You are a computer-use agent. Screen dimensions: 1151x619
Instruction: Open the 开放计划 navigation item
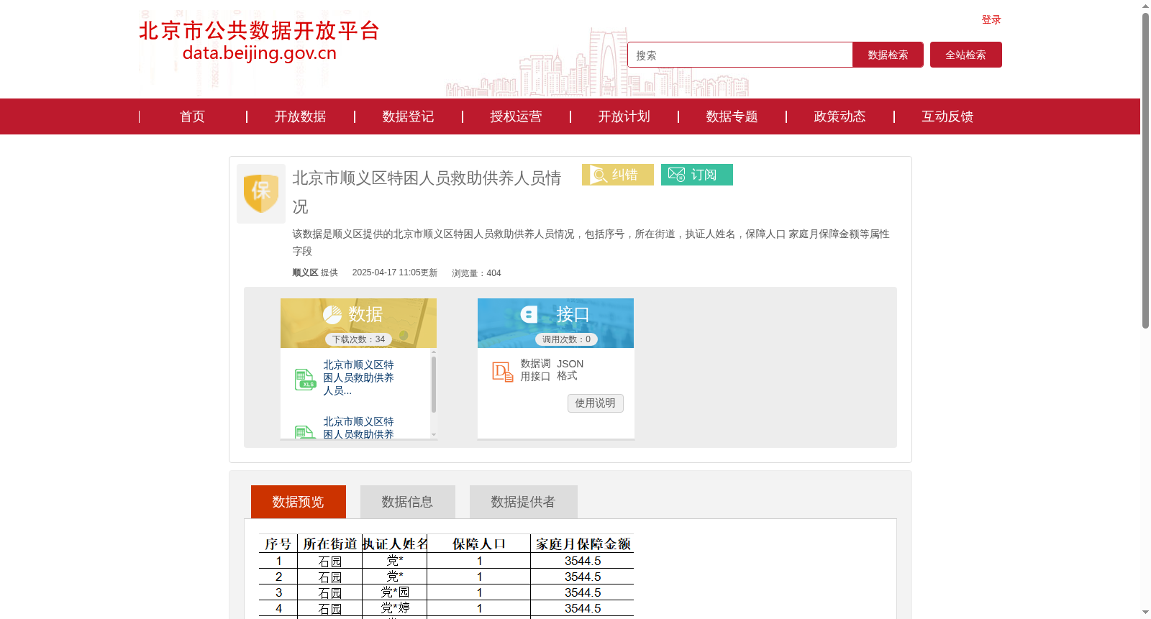[x=624, y=116]
